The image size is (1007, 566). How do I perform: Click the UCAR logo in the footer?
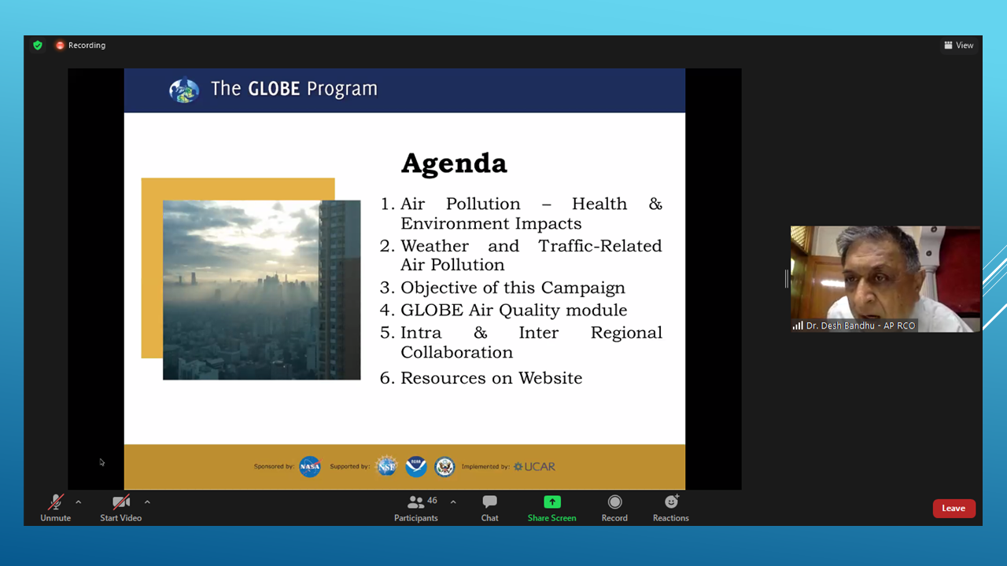tap(535, 467)
